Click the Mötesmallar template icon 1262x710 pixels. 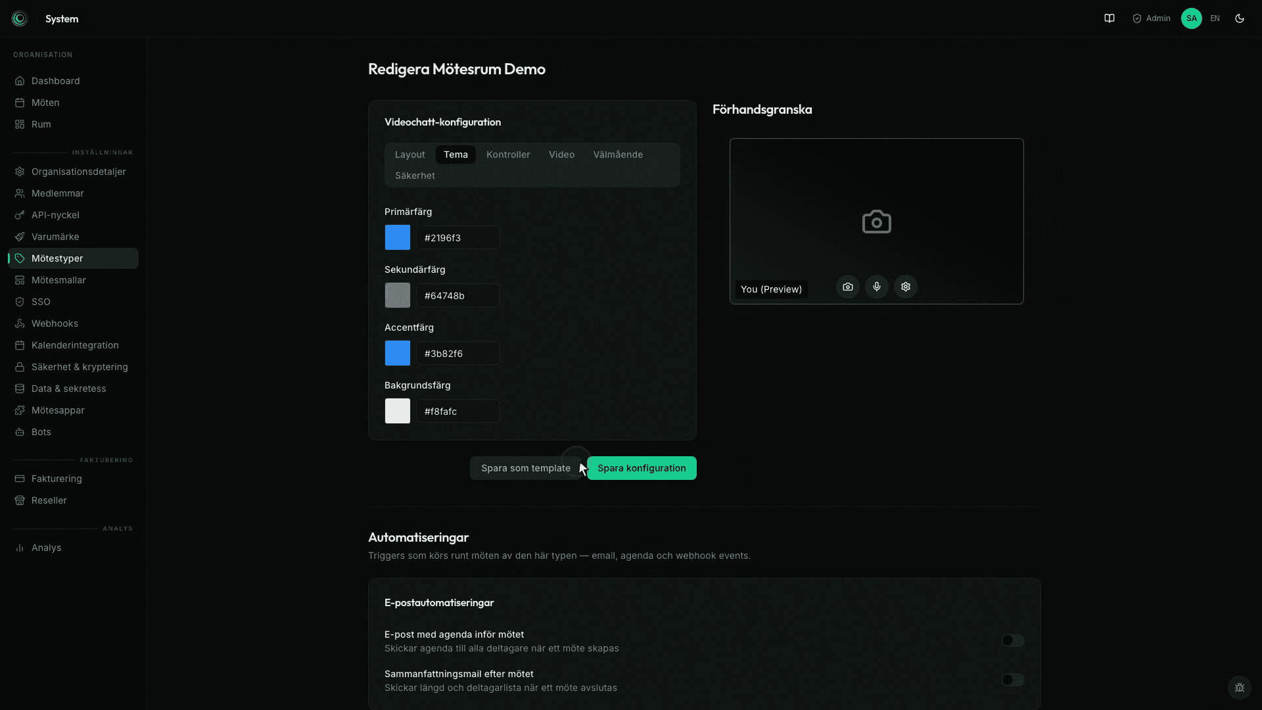[x=20, y=280]
